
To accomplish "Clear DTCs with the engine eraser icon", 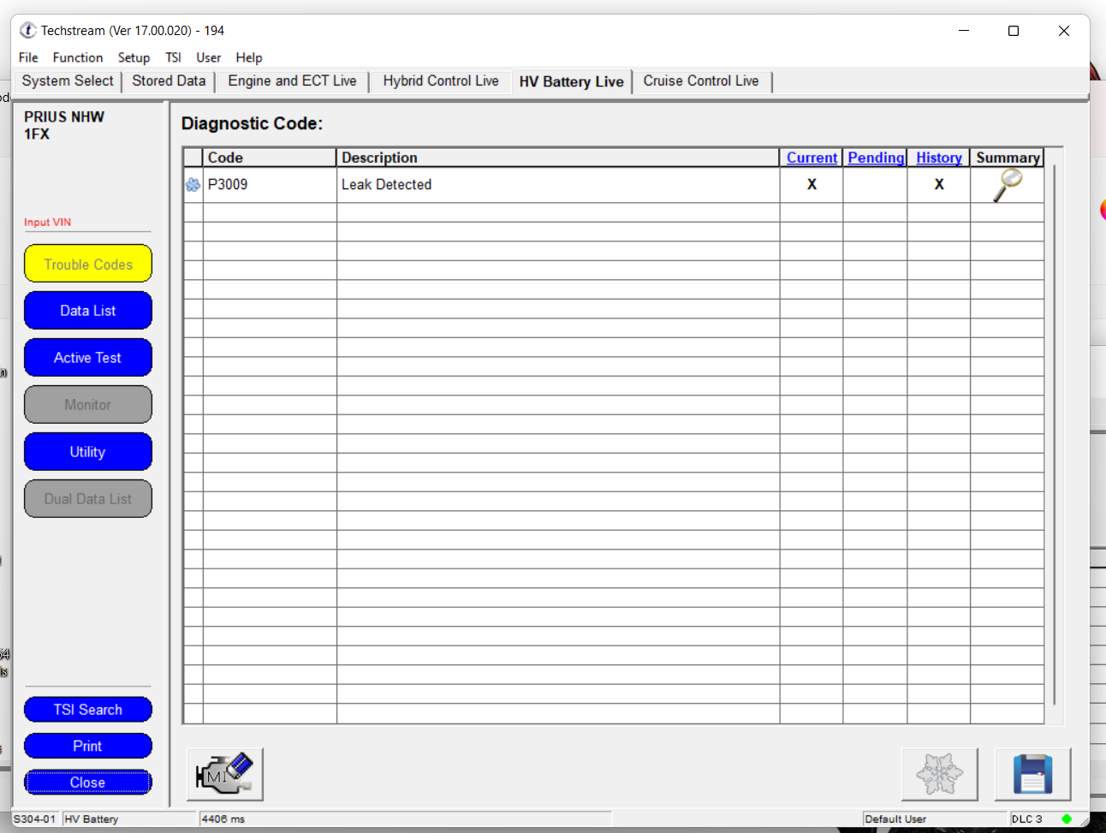I will click(x=225, y=774).
